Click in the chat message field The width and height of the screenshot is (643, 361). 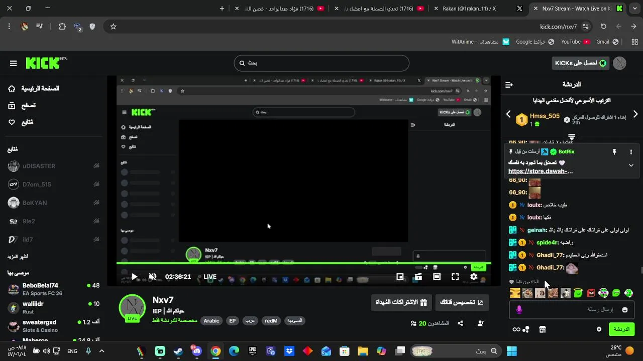tap(571, 310)
